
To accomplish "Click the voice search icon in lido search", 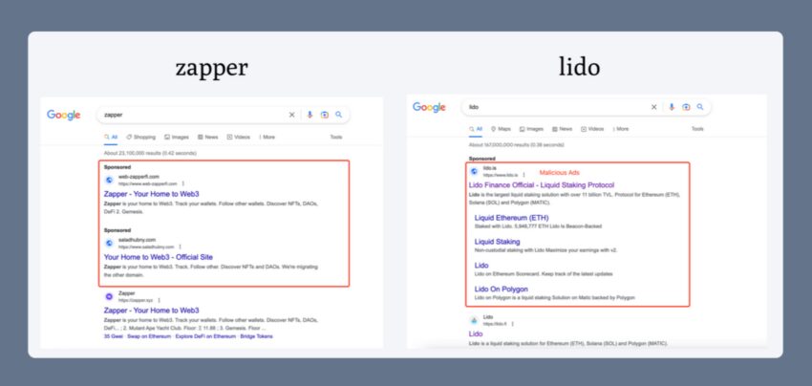I will (672, 107).
